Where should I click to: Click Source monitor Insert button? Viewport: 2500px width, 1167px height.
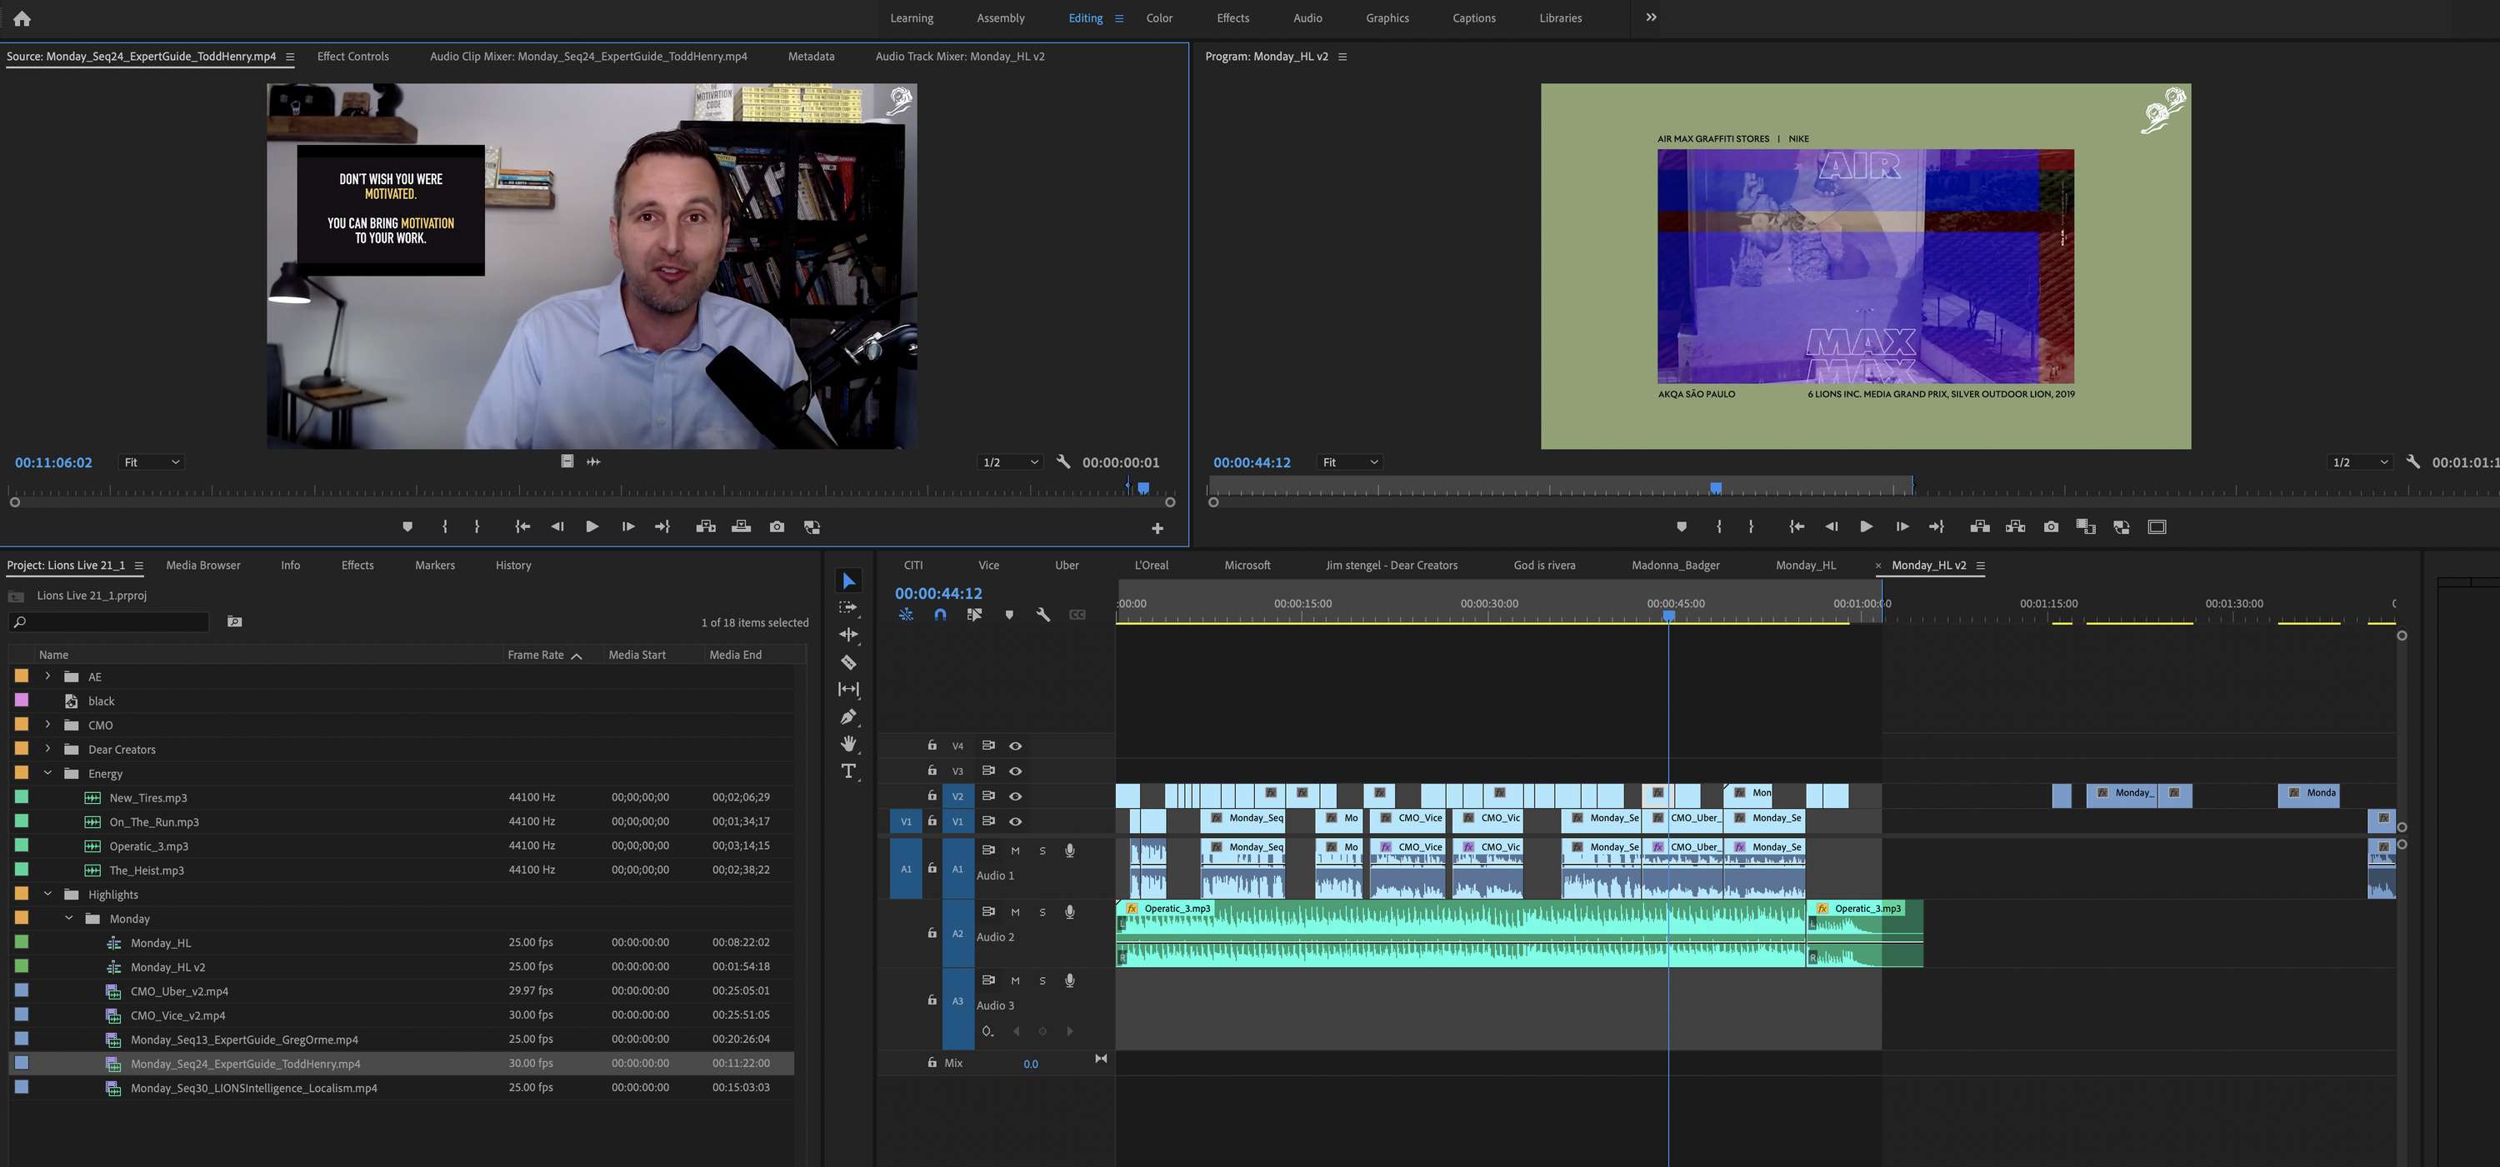[x=706, y=526]
